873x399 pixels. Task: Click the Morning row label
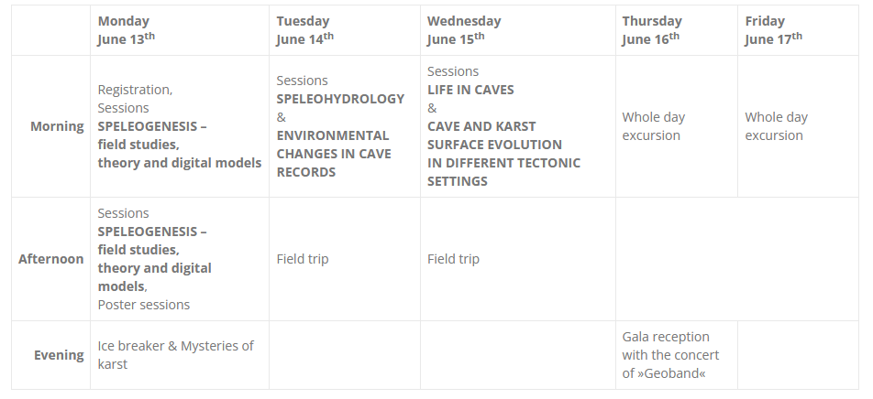[57, 126]
